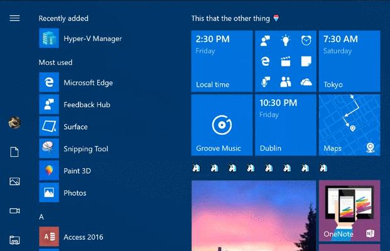Click the 'Recently added' heading

[x=63, y=18]
